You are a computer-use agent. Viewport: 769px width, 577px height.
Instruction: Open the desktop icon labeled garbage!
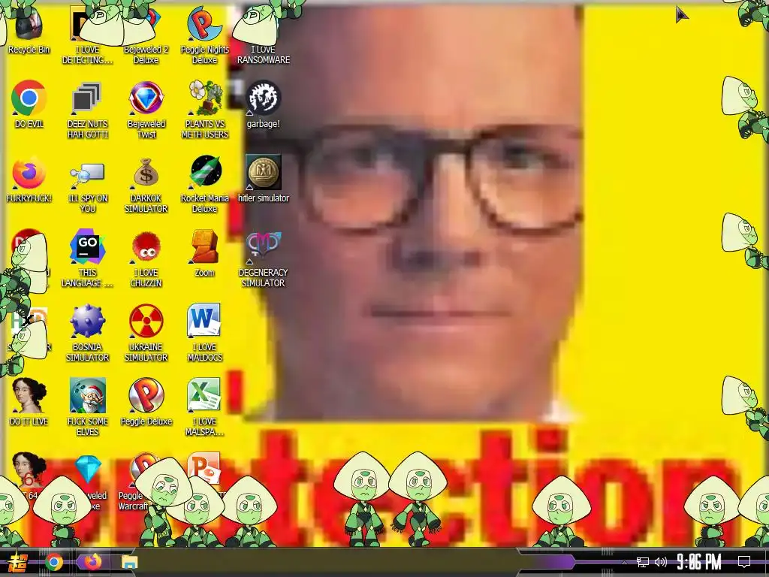[264, 97]
